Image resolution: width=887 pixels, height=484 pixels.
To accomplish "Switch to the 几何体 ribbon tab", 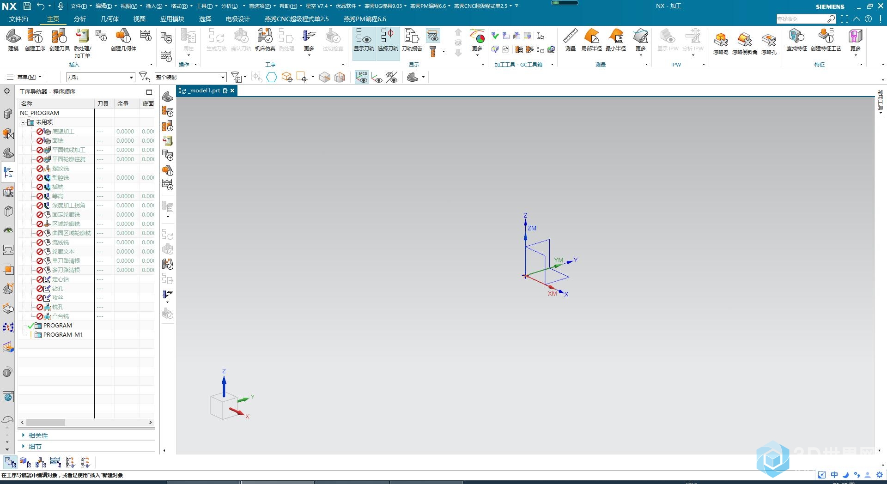I will coord(109,19).
